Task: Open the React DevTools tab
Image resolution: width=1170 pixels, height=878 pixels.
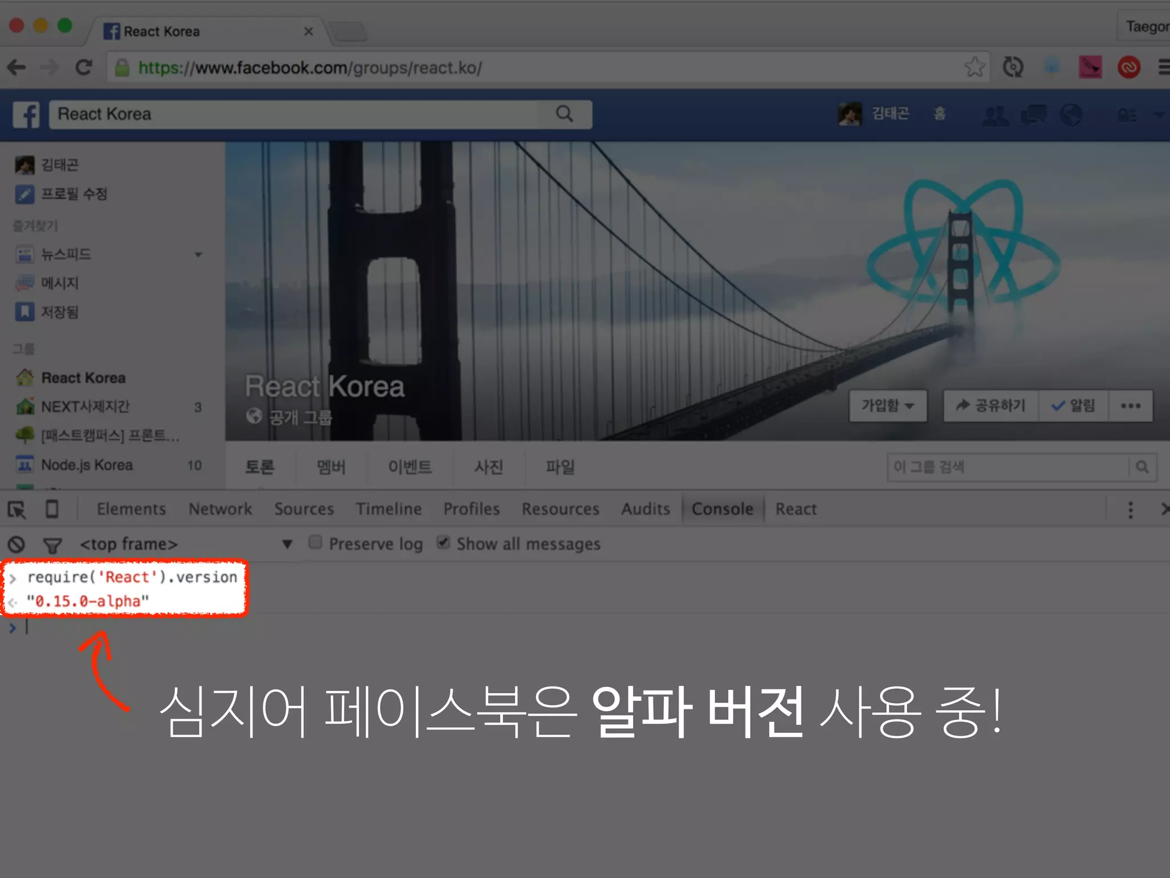Action: (796, 509)
